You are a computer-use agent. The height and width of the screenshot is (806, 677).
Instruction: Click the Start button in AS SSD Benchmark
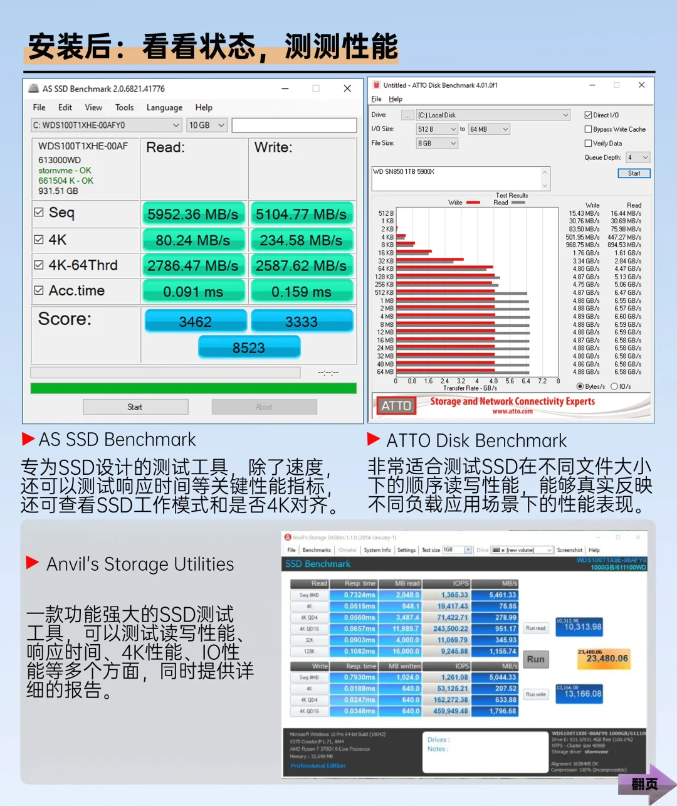pyautogui.click(x=135, y=407)
